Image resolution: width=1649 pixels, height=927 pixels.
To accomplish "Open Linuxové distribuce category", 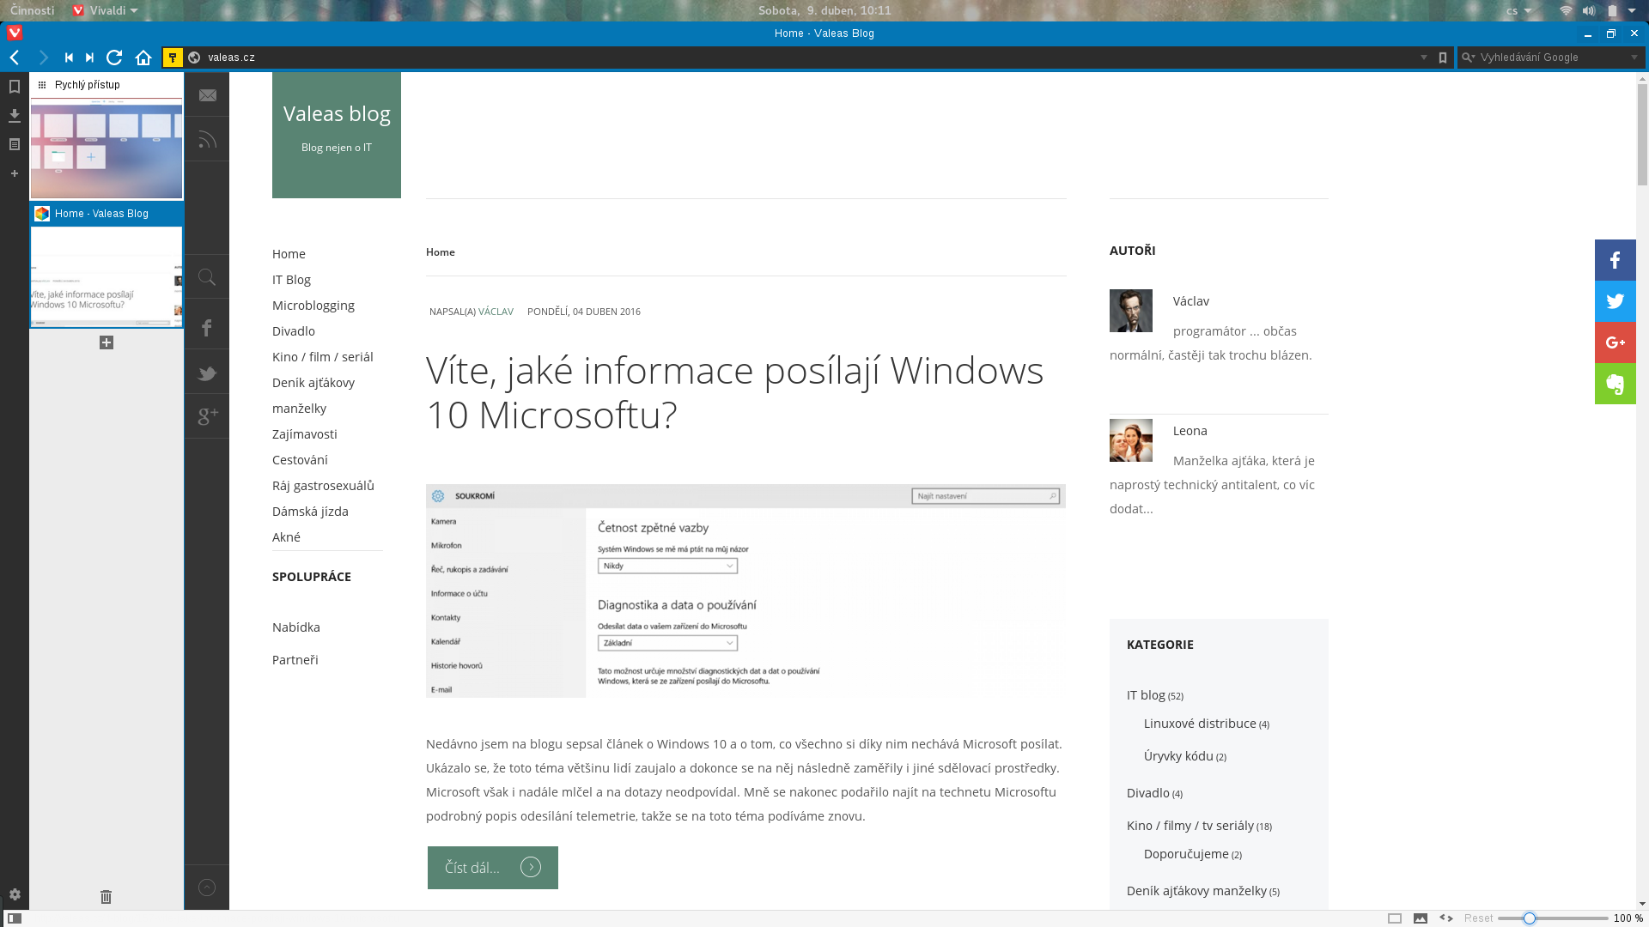I will [x=1200, y=724].
